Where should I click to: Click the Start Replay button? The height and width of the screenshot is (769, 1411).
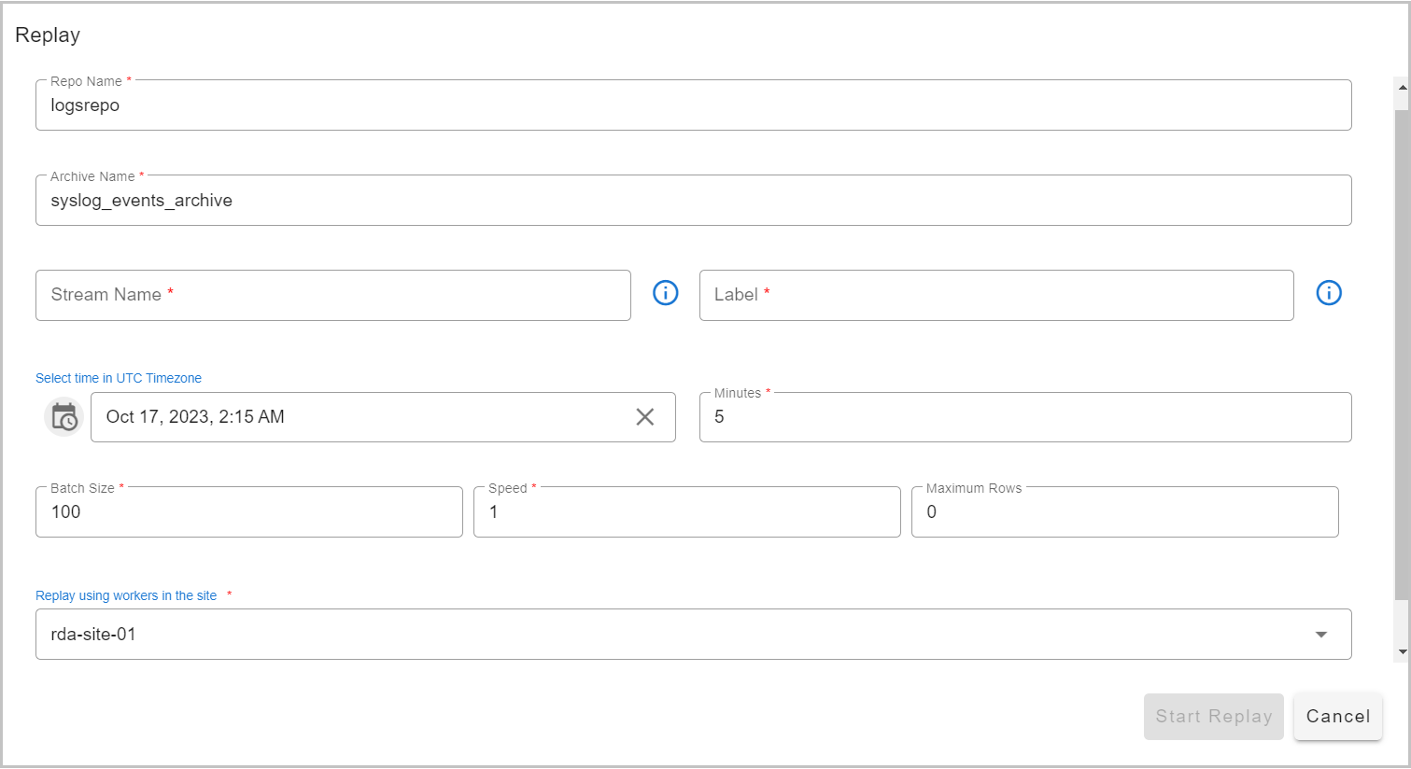pos(1213,717)
